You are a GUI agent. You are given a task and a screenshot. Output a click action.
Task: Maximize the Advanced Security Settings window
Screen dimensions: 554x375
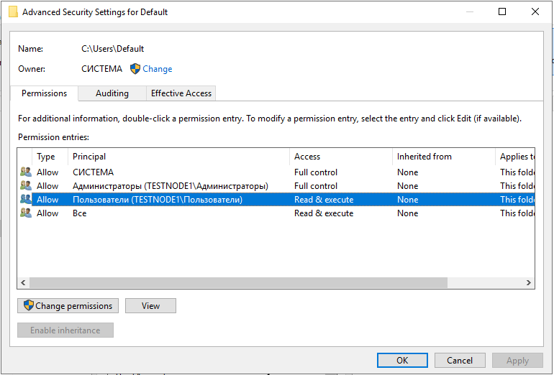pos(502,11)
